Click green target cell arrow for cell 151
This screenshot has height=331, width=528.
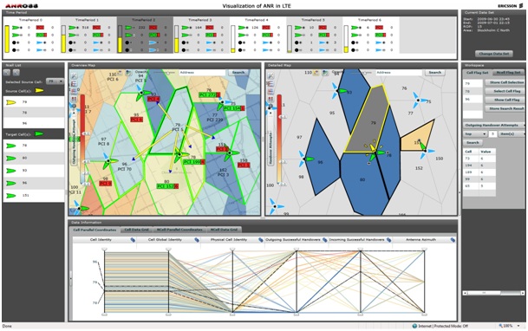click(11, 196)
